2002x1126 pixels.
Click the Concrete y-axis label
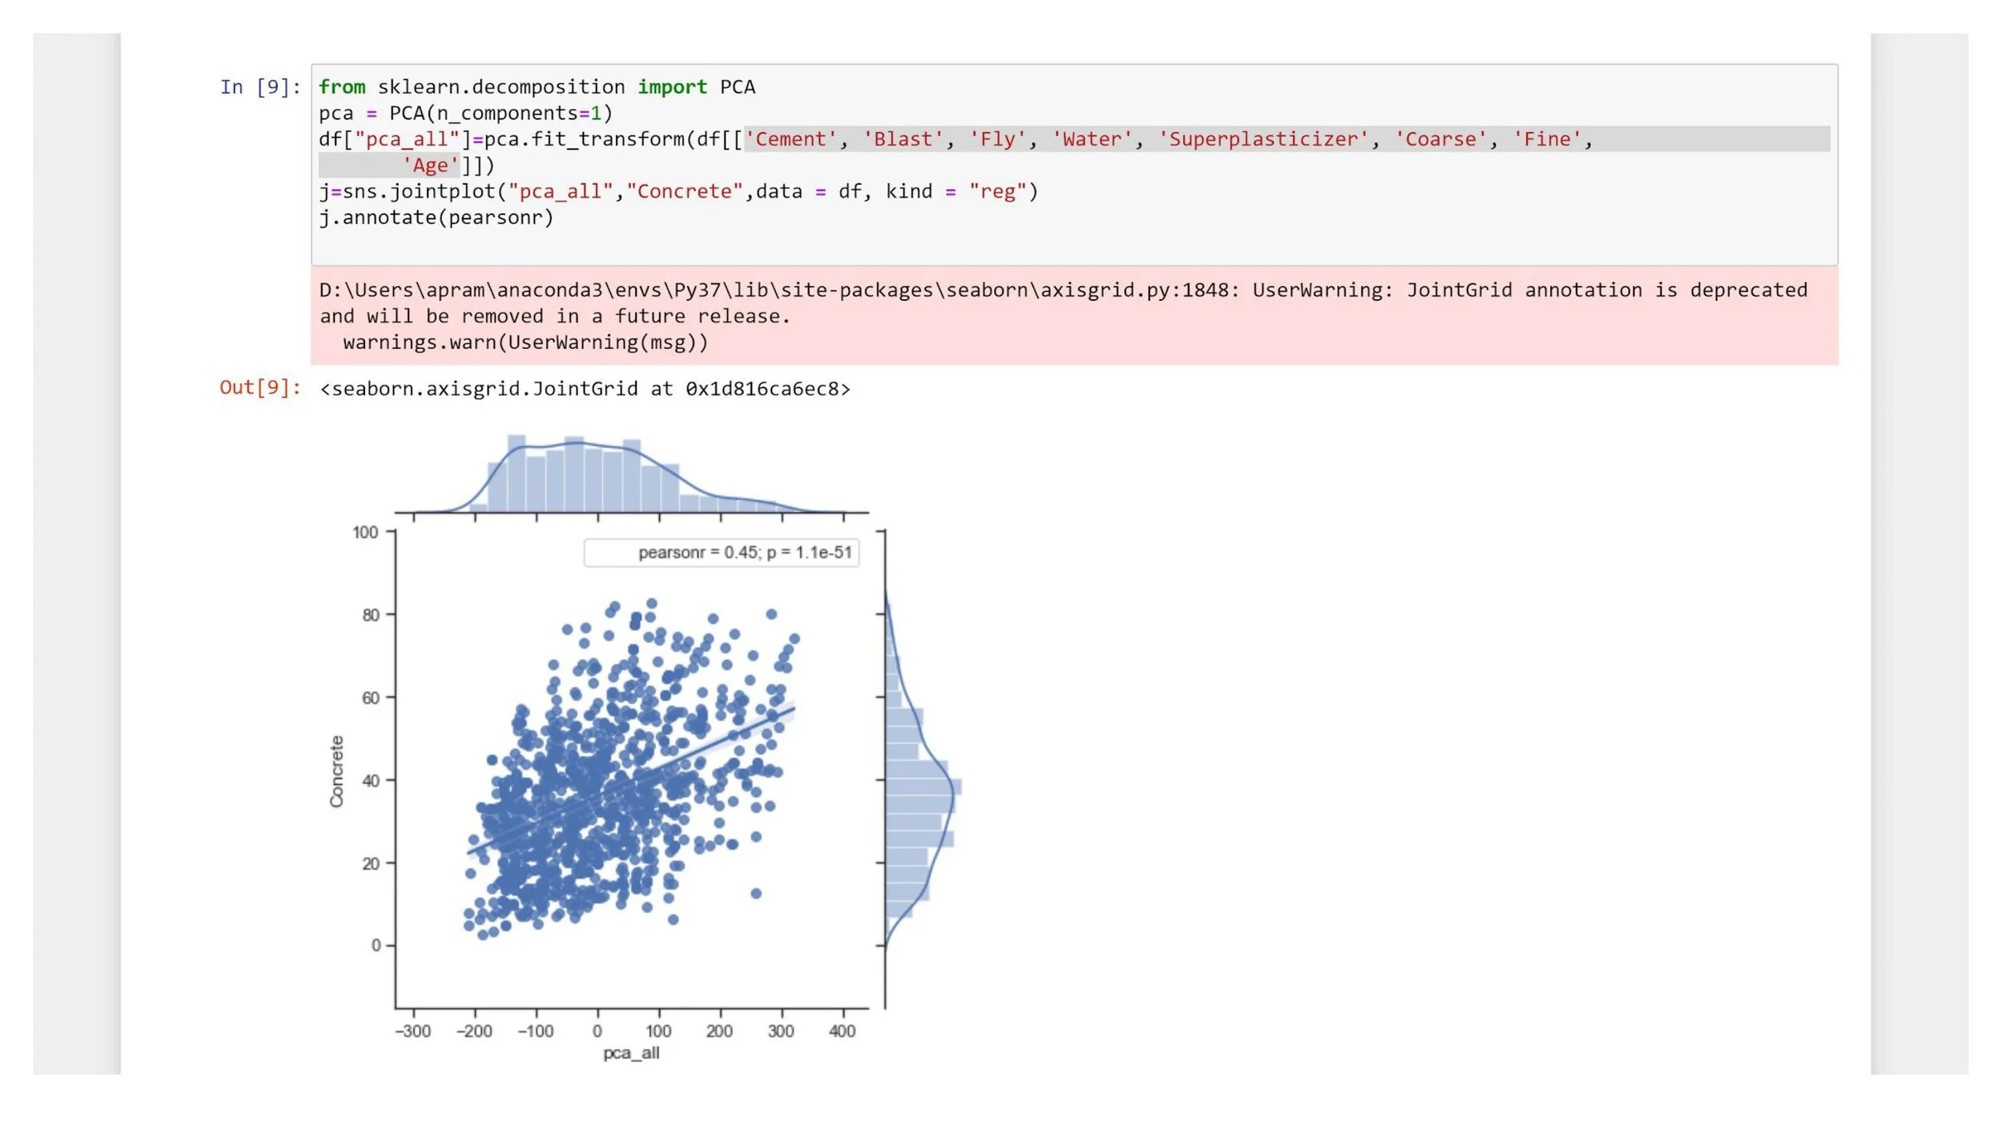pyautogui.click(x=337, y=771)
